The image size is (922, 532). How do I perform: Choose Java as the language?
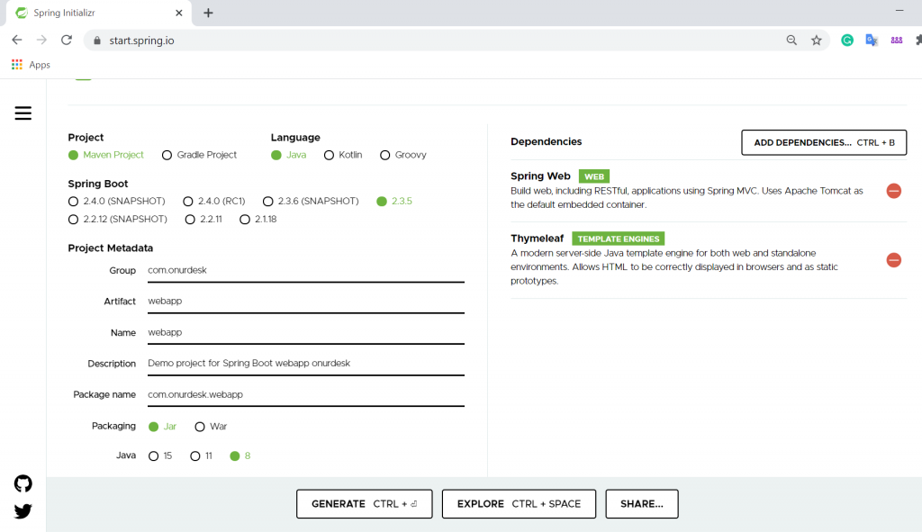tap(289, 155)
